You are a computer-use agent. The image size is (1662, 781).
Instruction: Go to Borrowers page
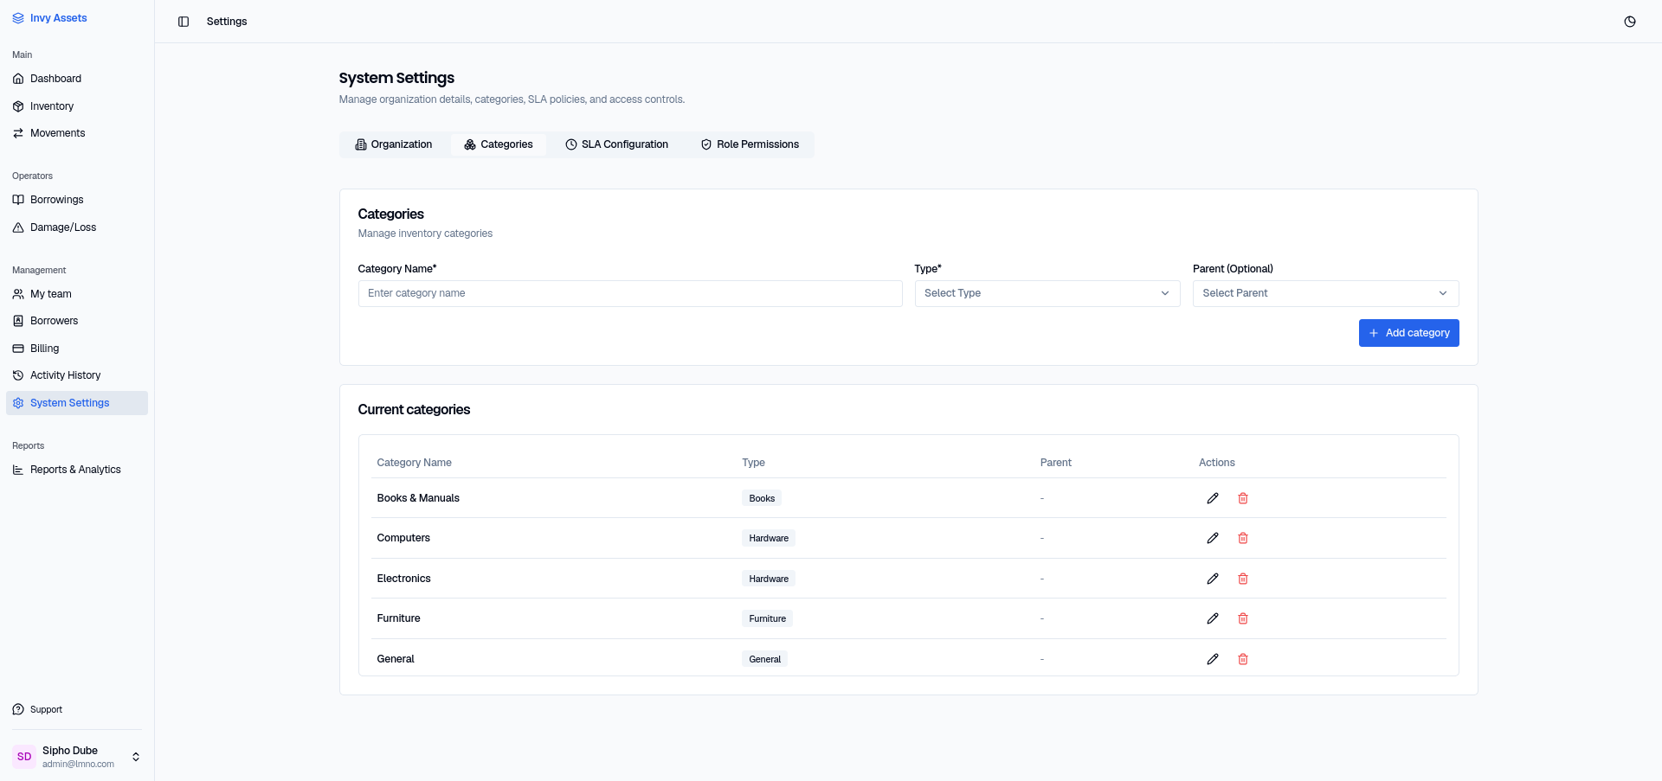tap(77, 321)
